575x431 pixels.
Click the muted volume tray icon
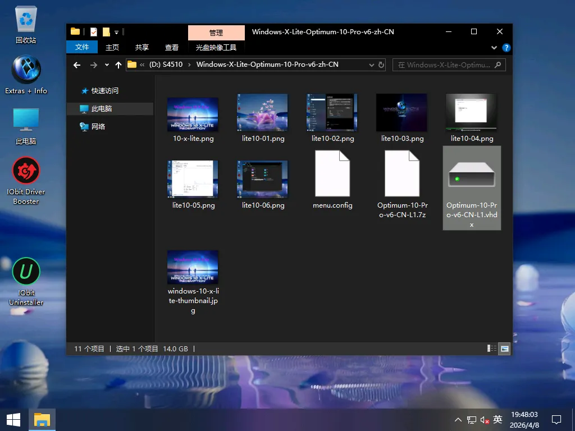click(485, 420)
